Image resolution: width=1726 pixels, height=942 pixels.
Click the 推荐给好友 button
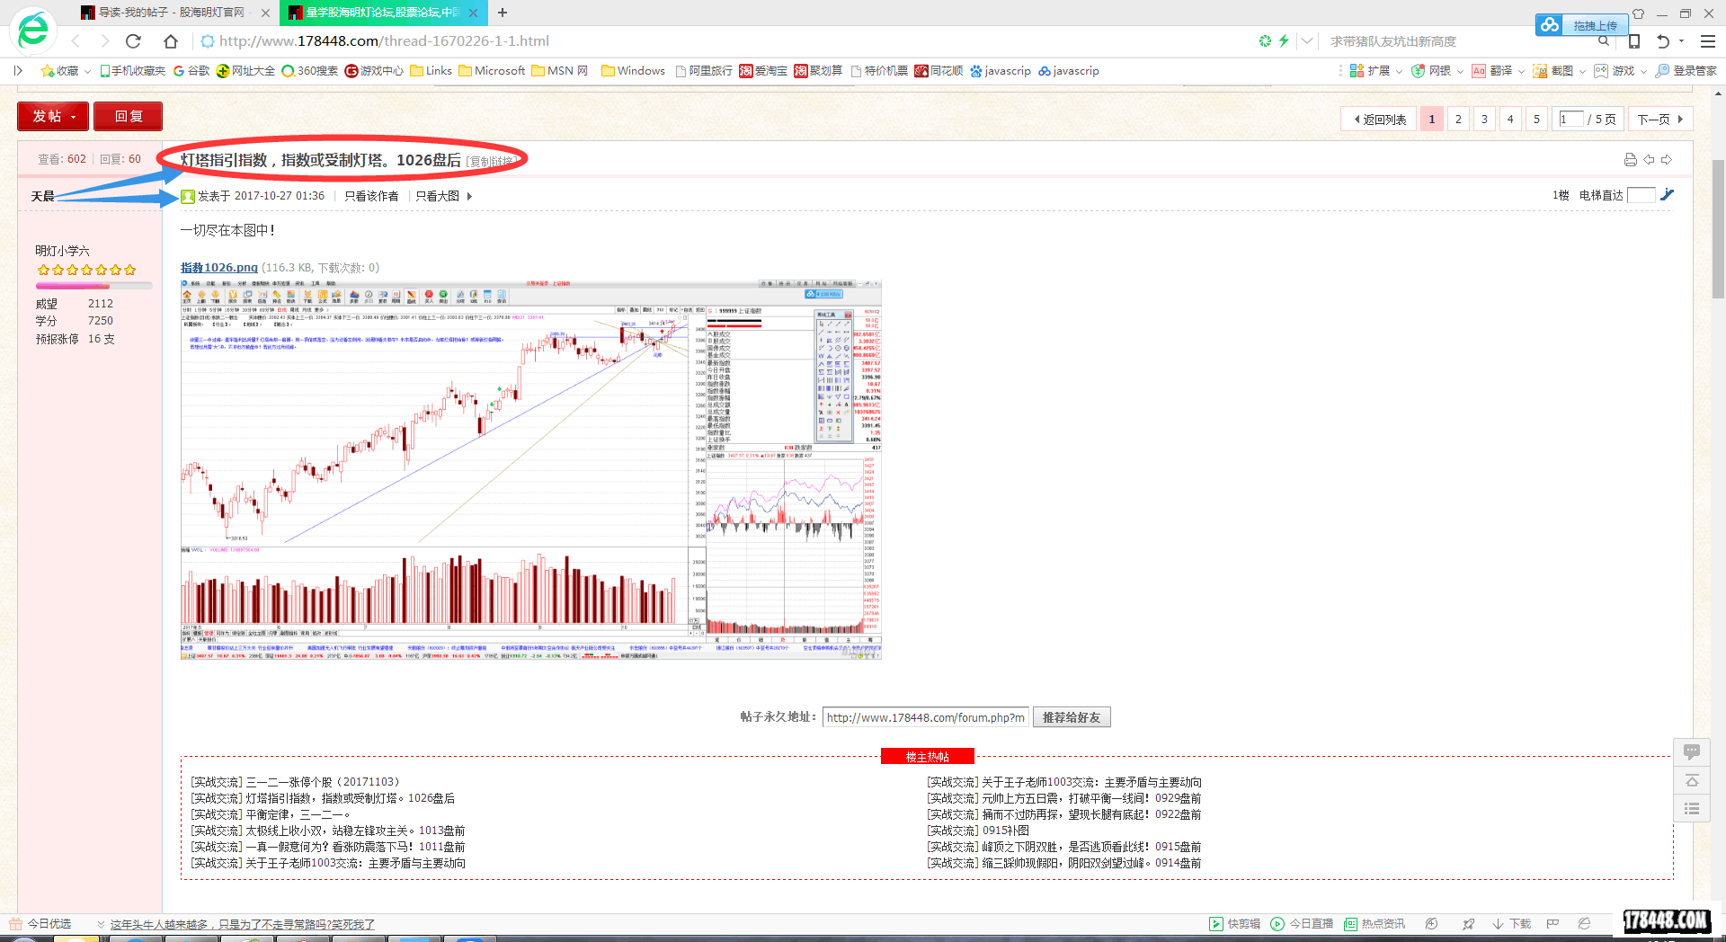pyautogui.click(x=1072, y=717)
